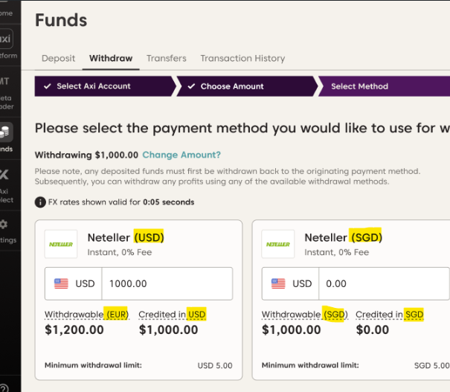Return to the Choose Amount step
450x392 pixels.
232,86
